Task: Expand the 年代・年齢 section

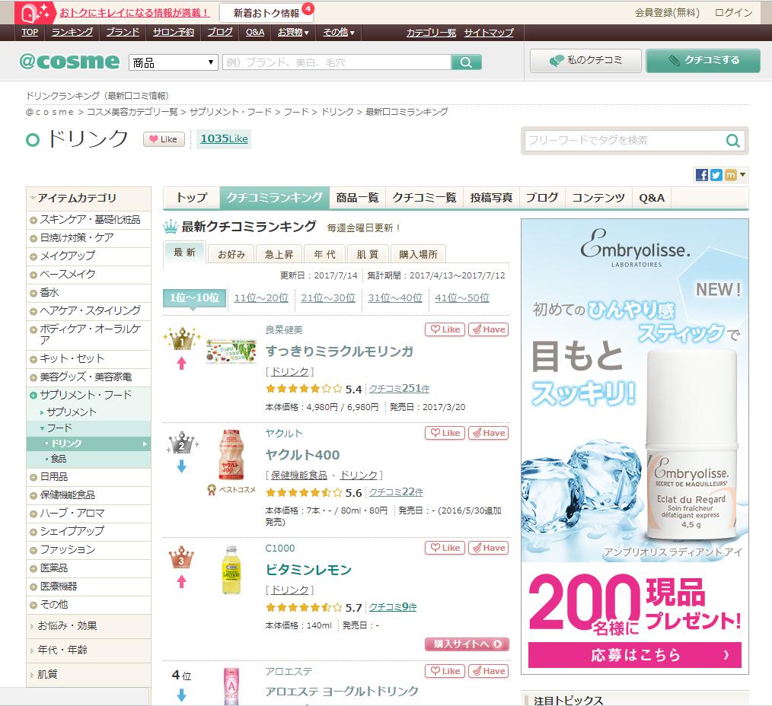Action: [x=88, y=650]
